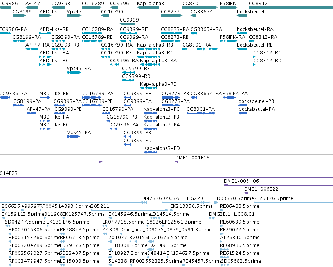Select the Kap-alpha3-RD transcript label

[x=158, y=84]
